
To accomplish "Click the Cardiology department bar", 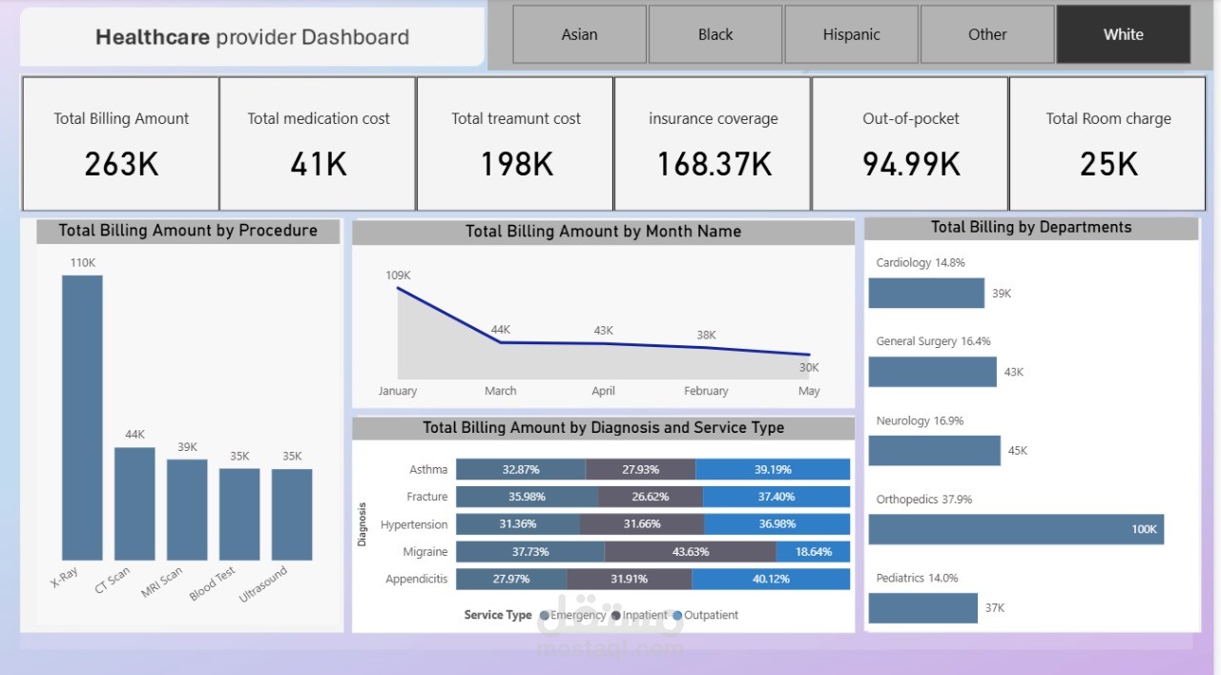I will [x=925, y=293].
